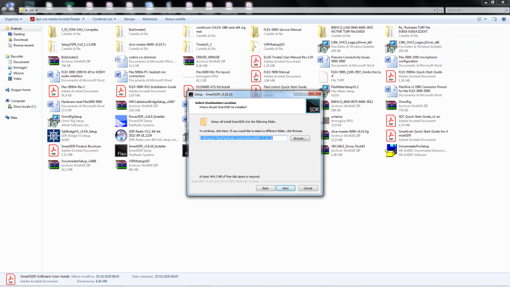This screenshot has width=510, height=289.
Task: Click Stampa in Explorer toolbar
Action: 129,19
